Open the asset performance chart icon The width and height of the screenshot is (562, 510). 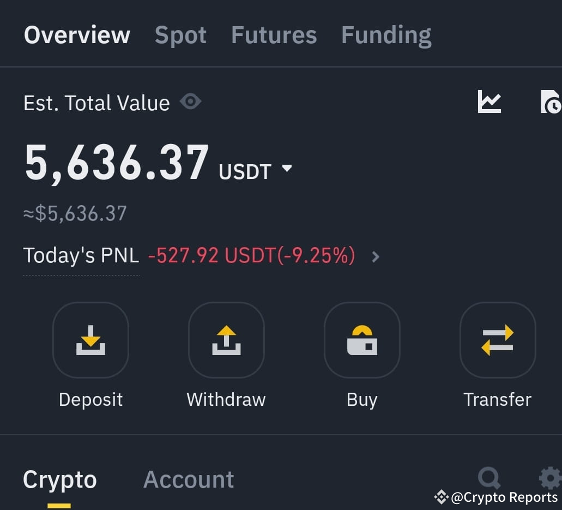[489, 101]
